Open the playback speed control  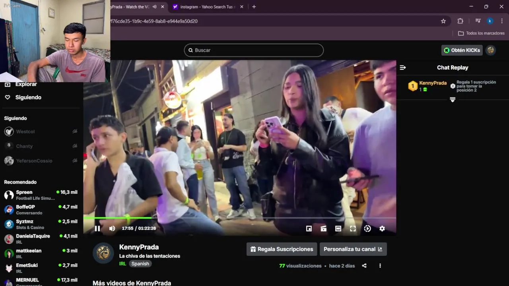(367, 228)
